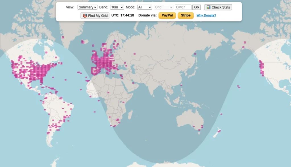This screenshot has height=167, width=291.
Task: Click the pink grid square on New Zealand
Action: [x=219, y=131]
